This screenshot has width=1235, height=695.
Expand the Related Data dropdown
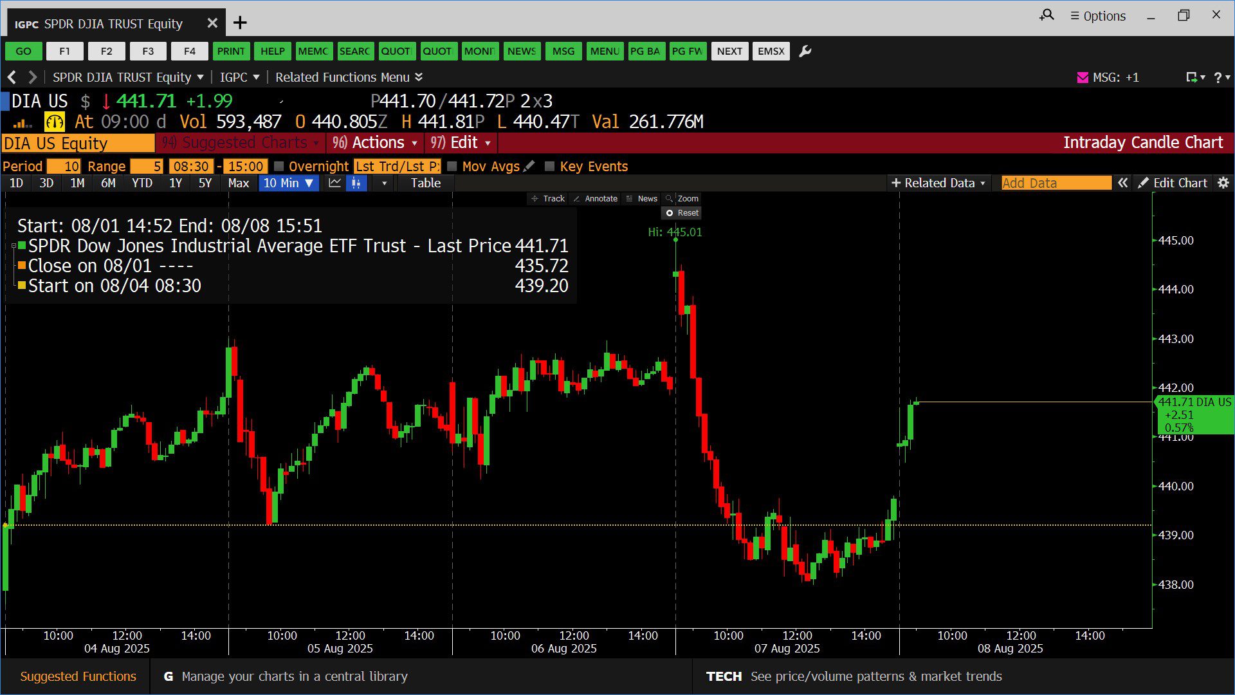[x=938, y=183]
